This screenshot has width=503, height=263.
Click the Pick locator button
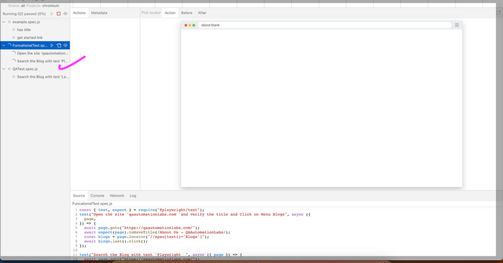[151, 13]
